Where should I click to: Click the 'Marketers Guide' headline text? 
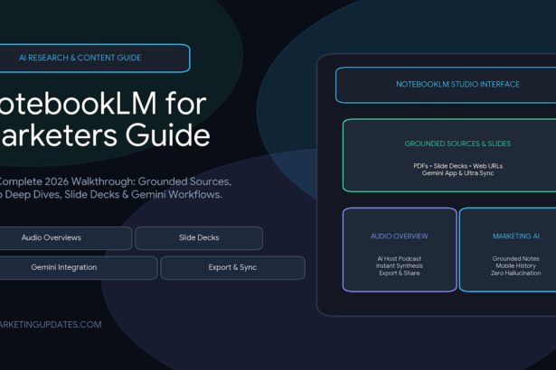pyautogui.click(x=105, y=135)
